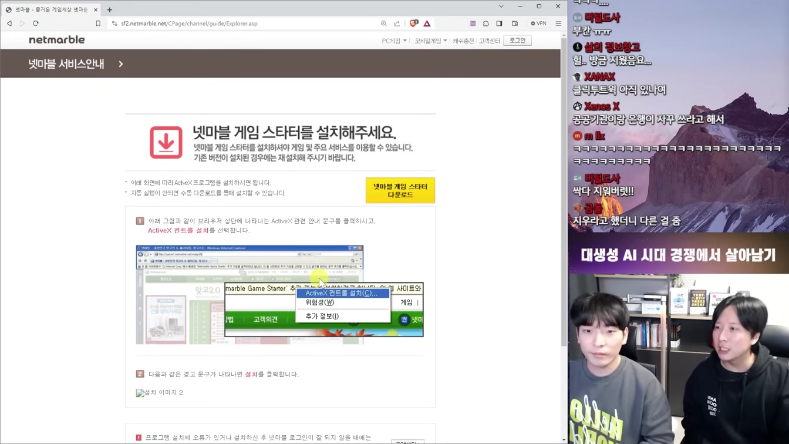Screen dimensions: 789x444
Task: Click the XANAX user avatar icon
Action: 577,77
